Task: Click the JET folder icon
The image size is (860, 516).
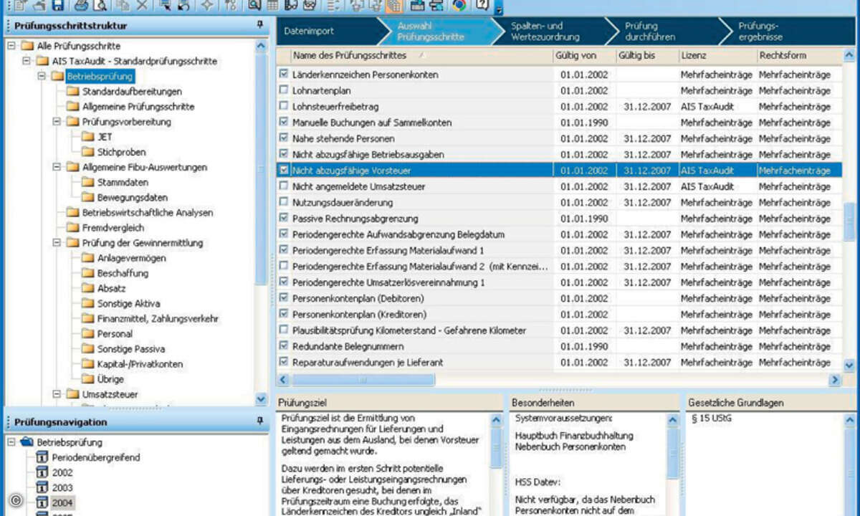Action: (x=88, y=137)
